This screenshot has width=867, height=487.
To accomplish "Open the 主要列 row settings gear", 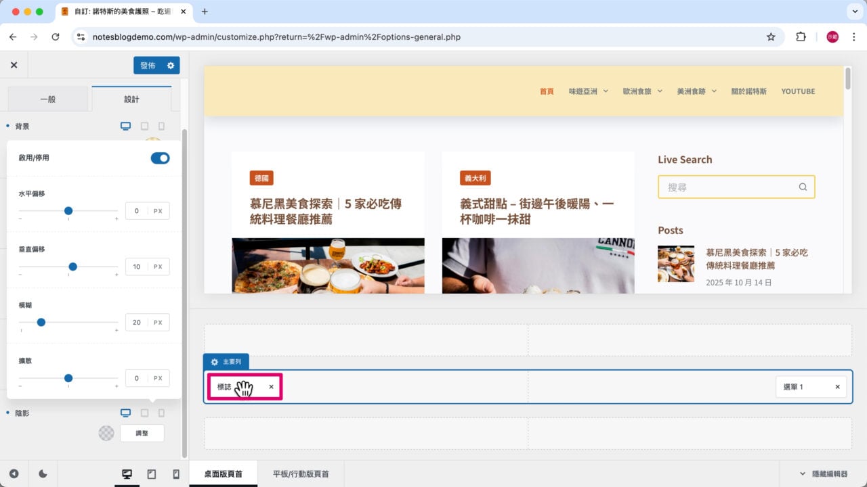I will point(214,362).
